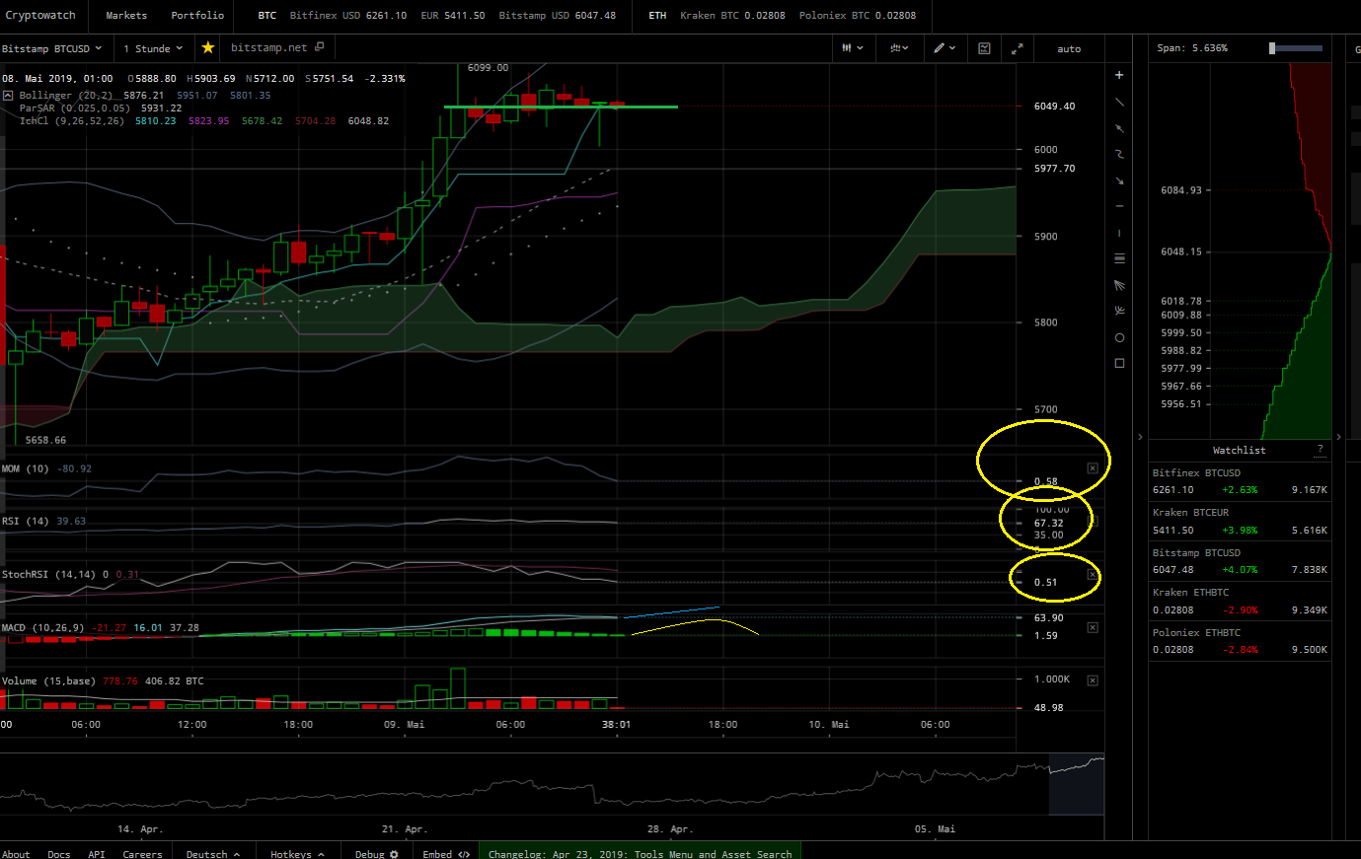
Task: Close the Volume indicator pane
Action: pyautogui.click(x=1093, y=680)
